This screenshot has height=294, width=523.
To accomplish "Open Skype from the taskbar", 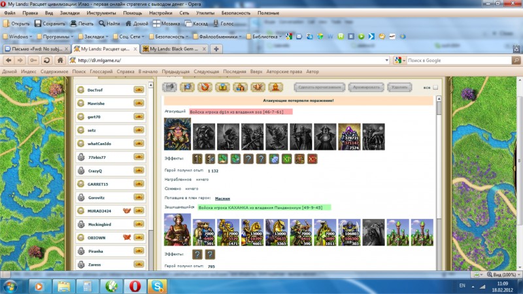I will 157,286.
